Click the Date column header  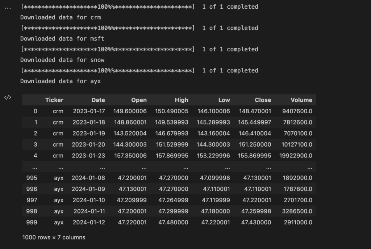click(98, 100)
